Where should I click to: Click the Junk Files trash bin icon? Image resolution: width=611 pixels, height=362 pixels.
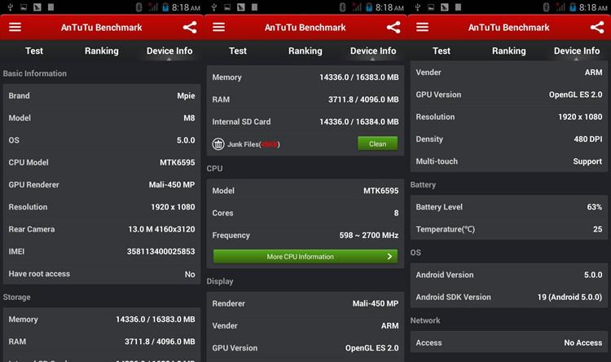click(218, 144)
